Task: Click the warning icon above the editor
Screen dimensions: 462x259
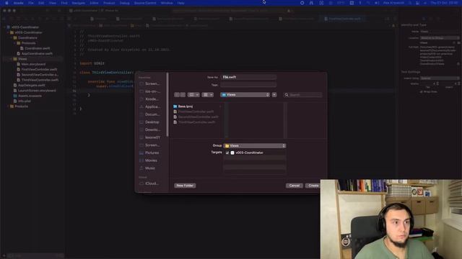Action: click(289, 11)
